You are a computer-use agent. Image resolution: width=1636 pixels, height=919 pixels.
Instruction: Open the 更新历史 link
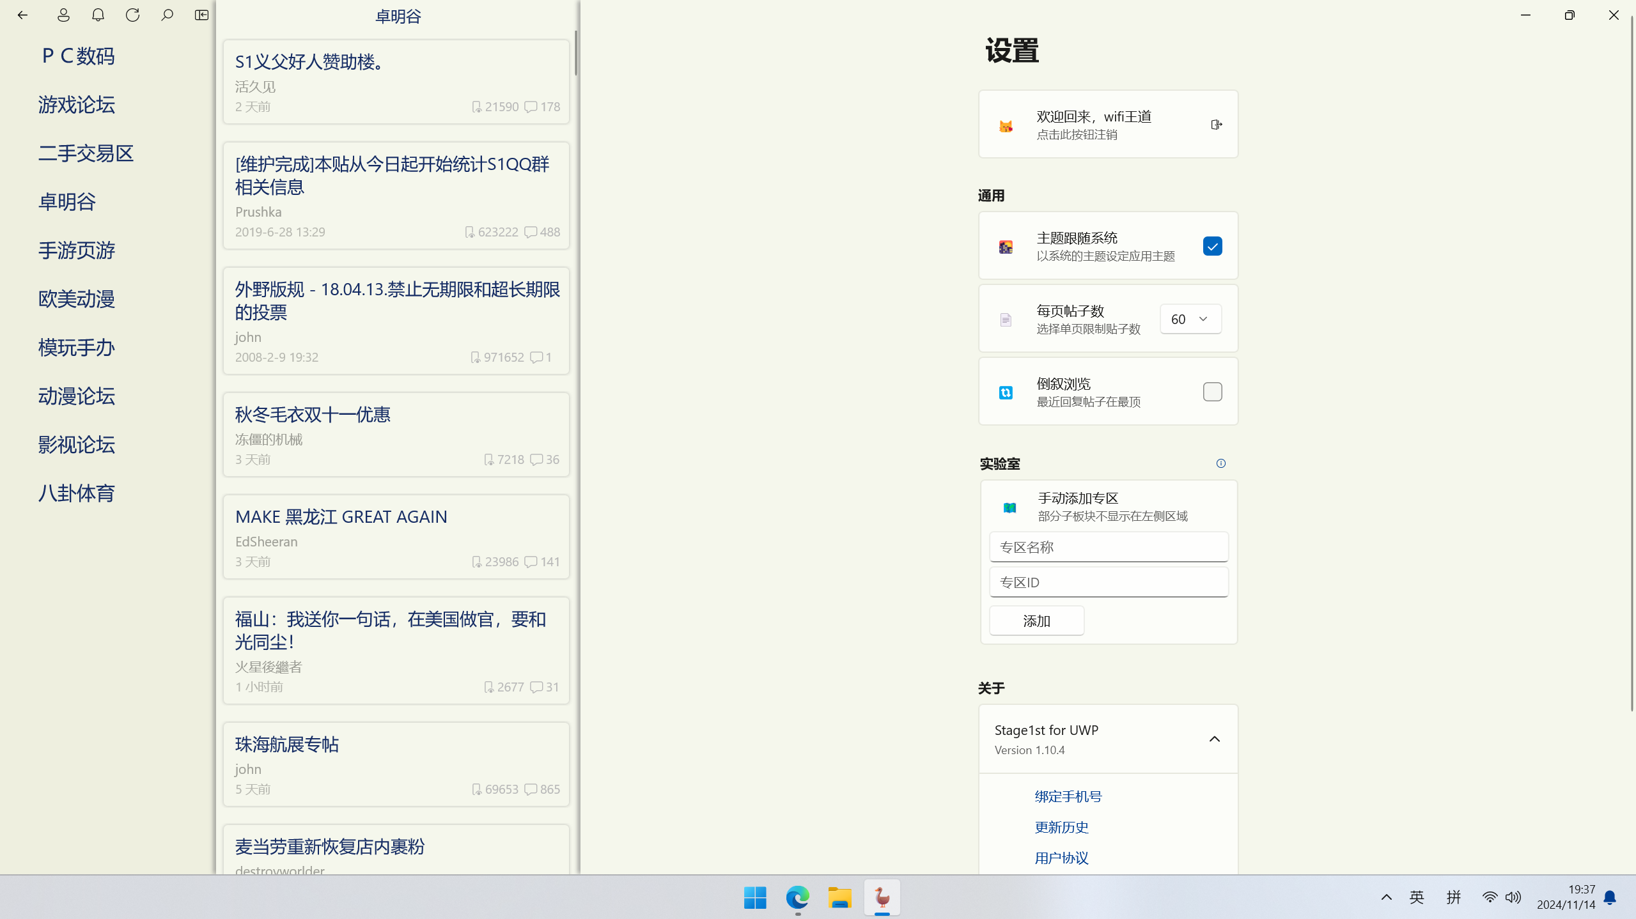click(1061, 827)
